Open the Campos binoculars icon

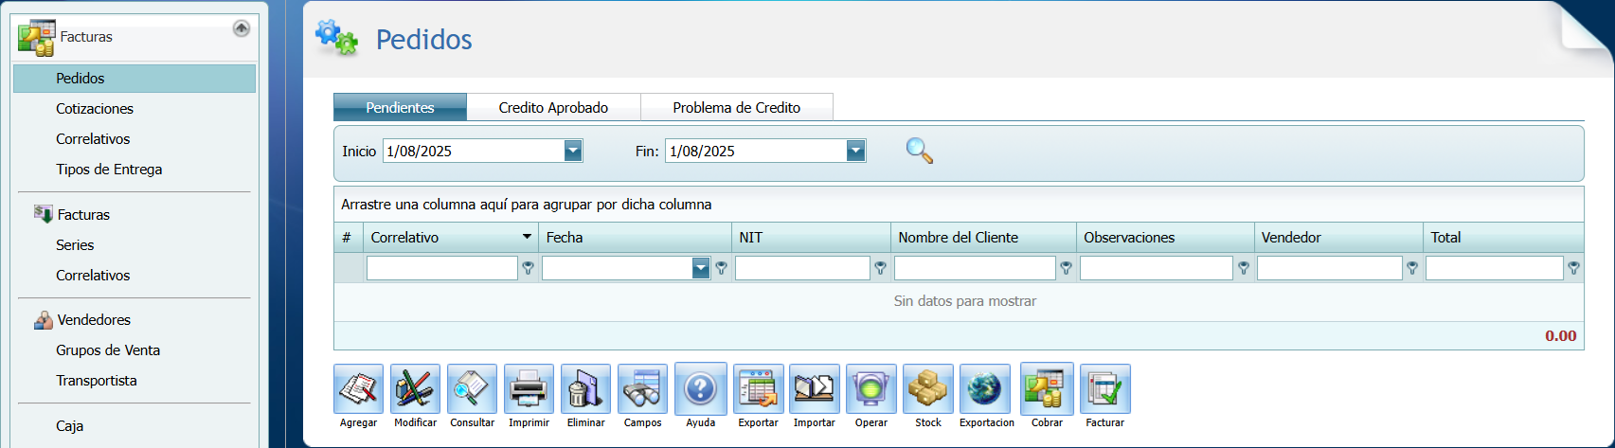click(x=643, y=389)
